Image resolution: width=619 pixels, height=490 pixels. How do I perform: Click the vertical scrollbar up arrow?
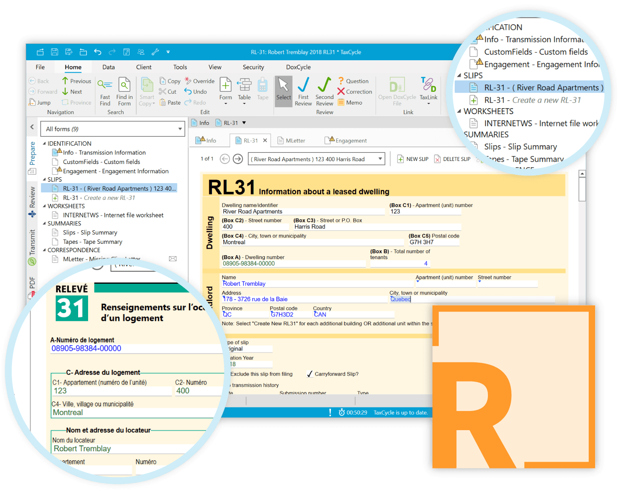click(x=582, y=174)
